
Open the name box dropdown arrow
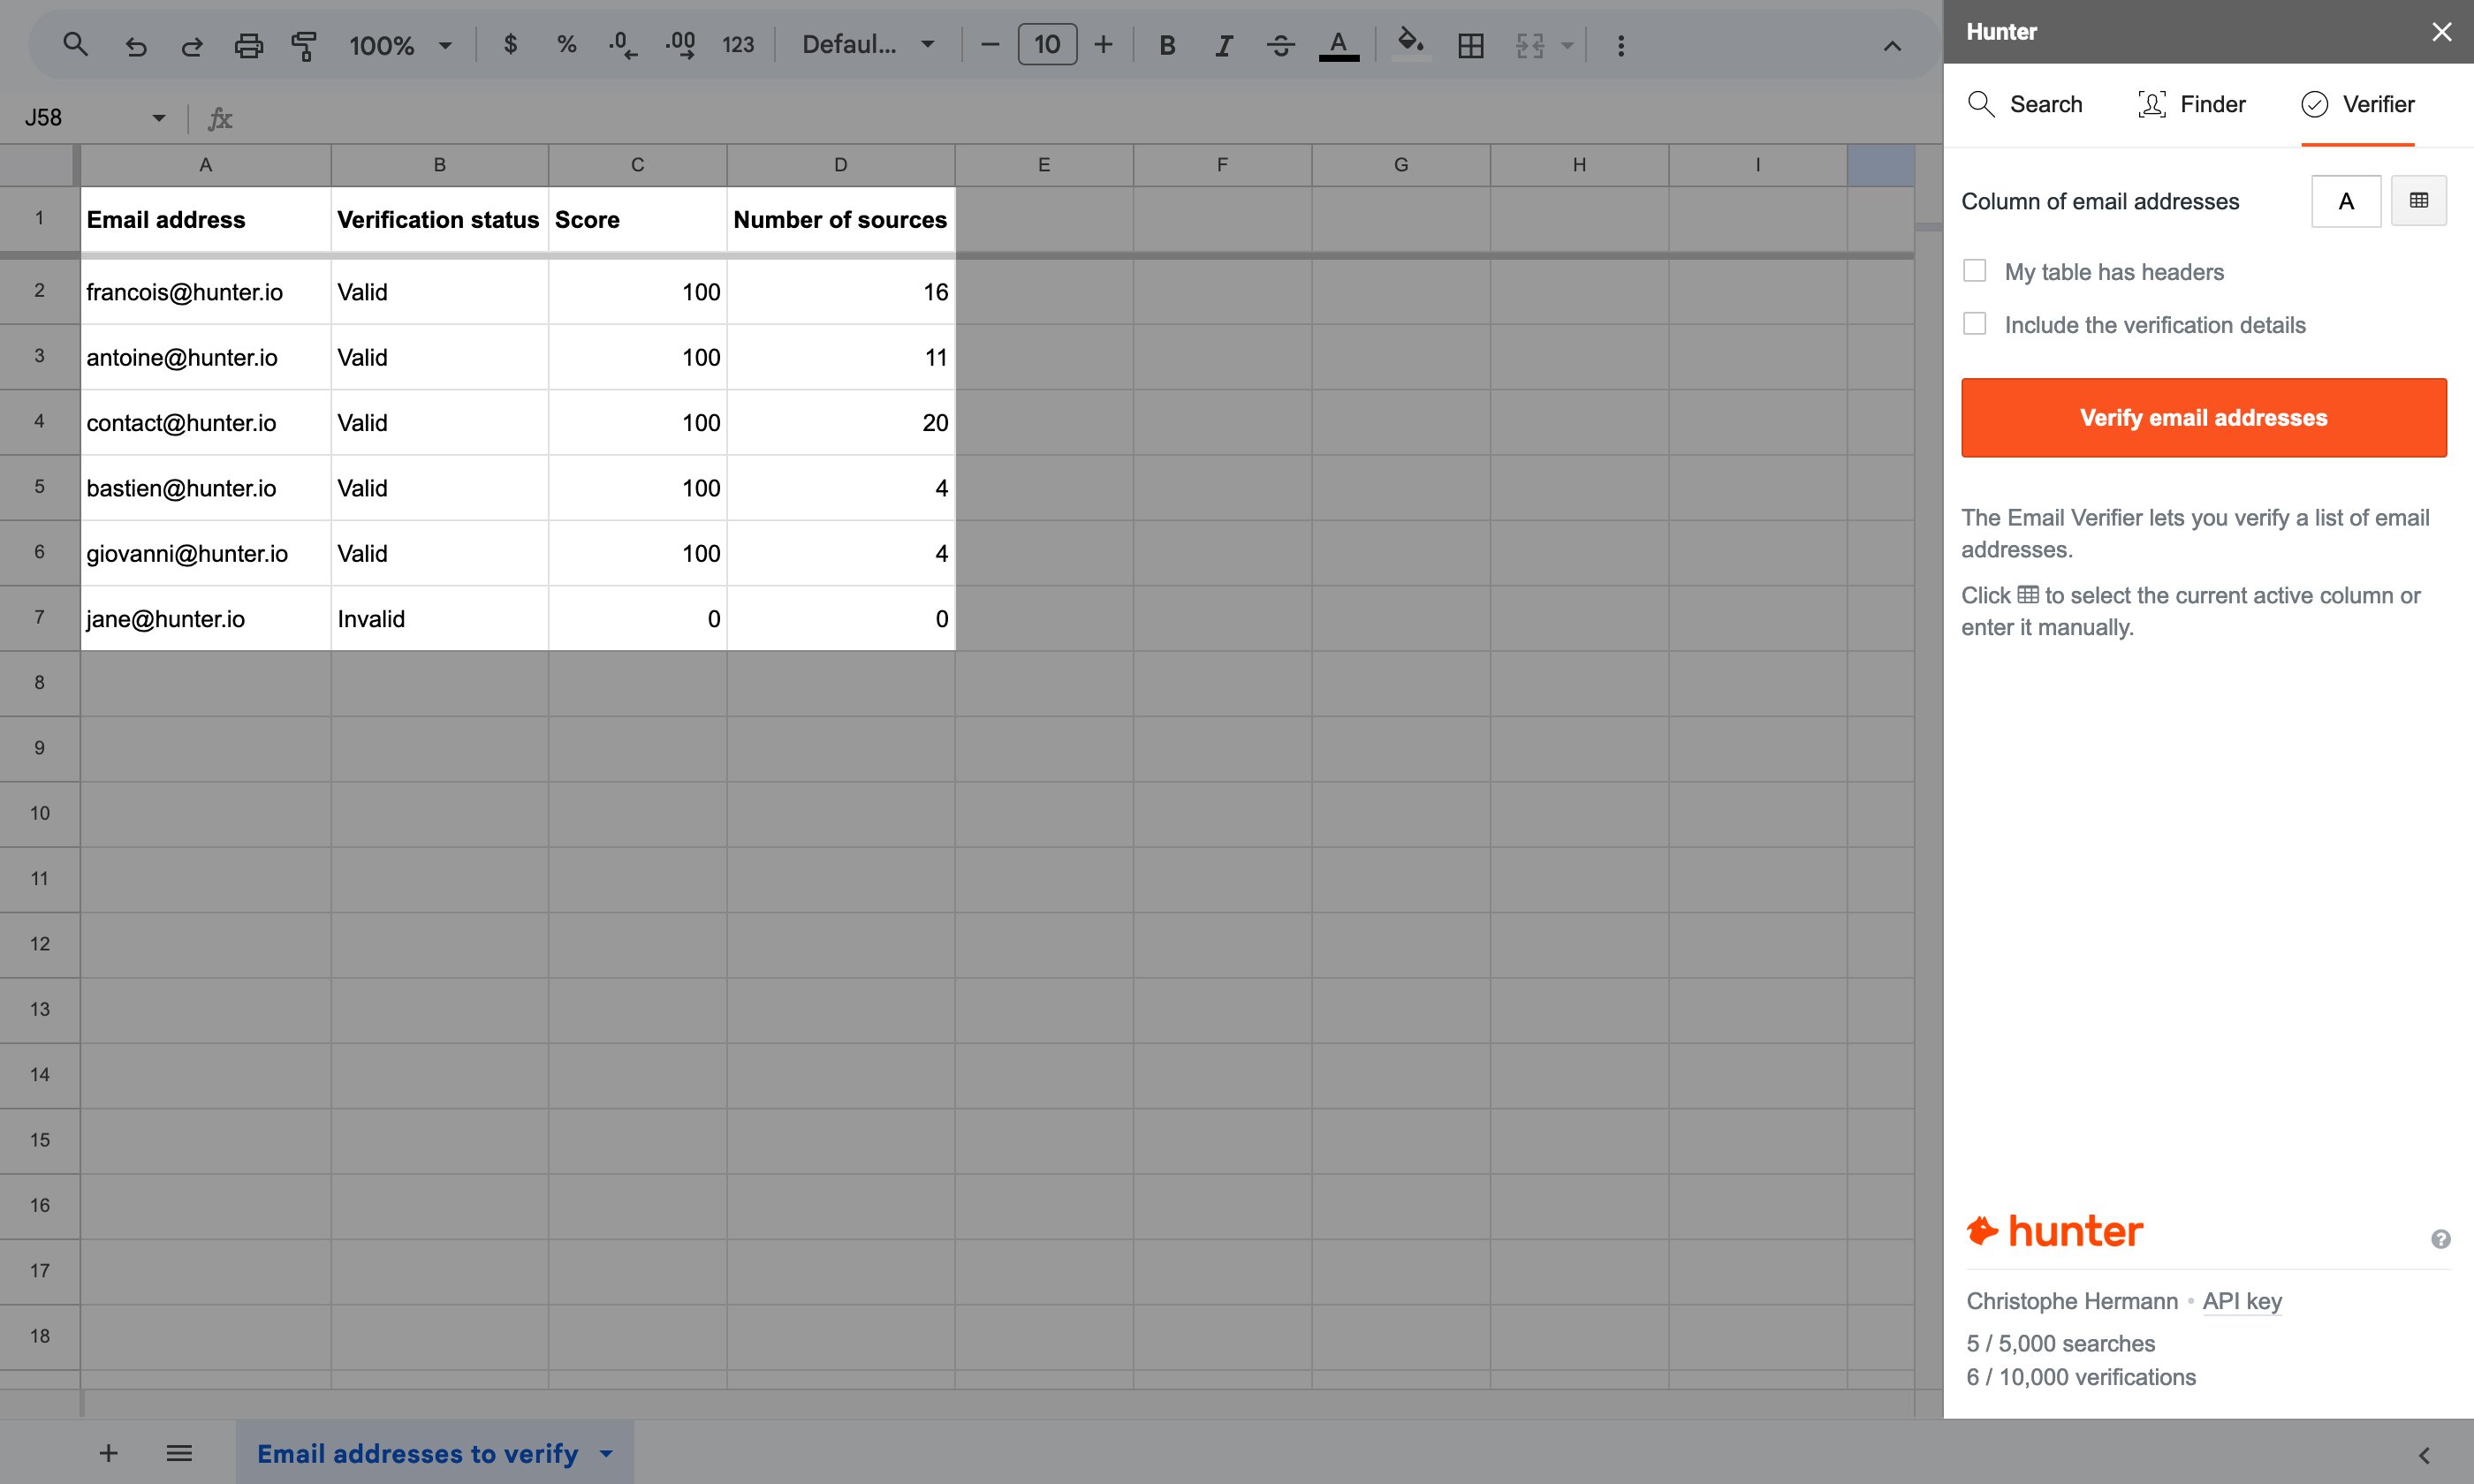(158, 118)
